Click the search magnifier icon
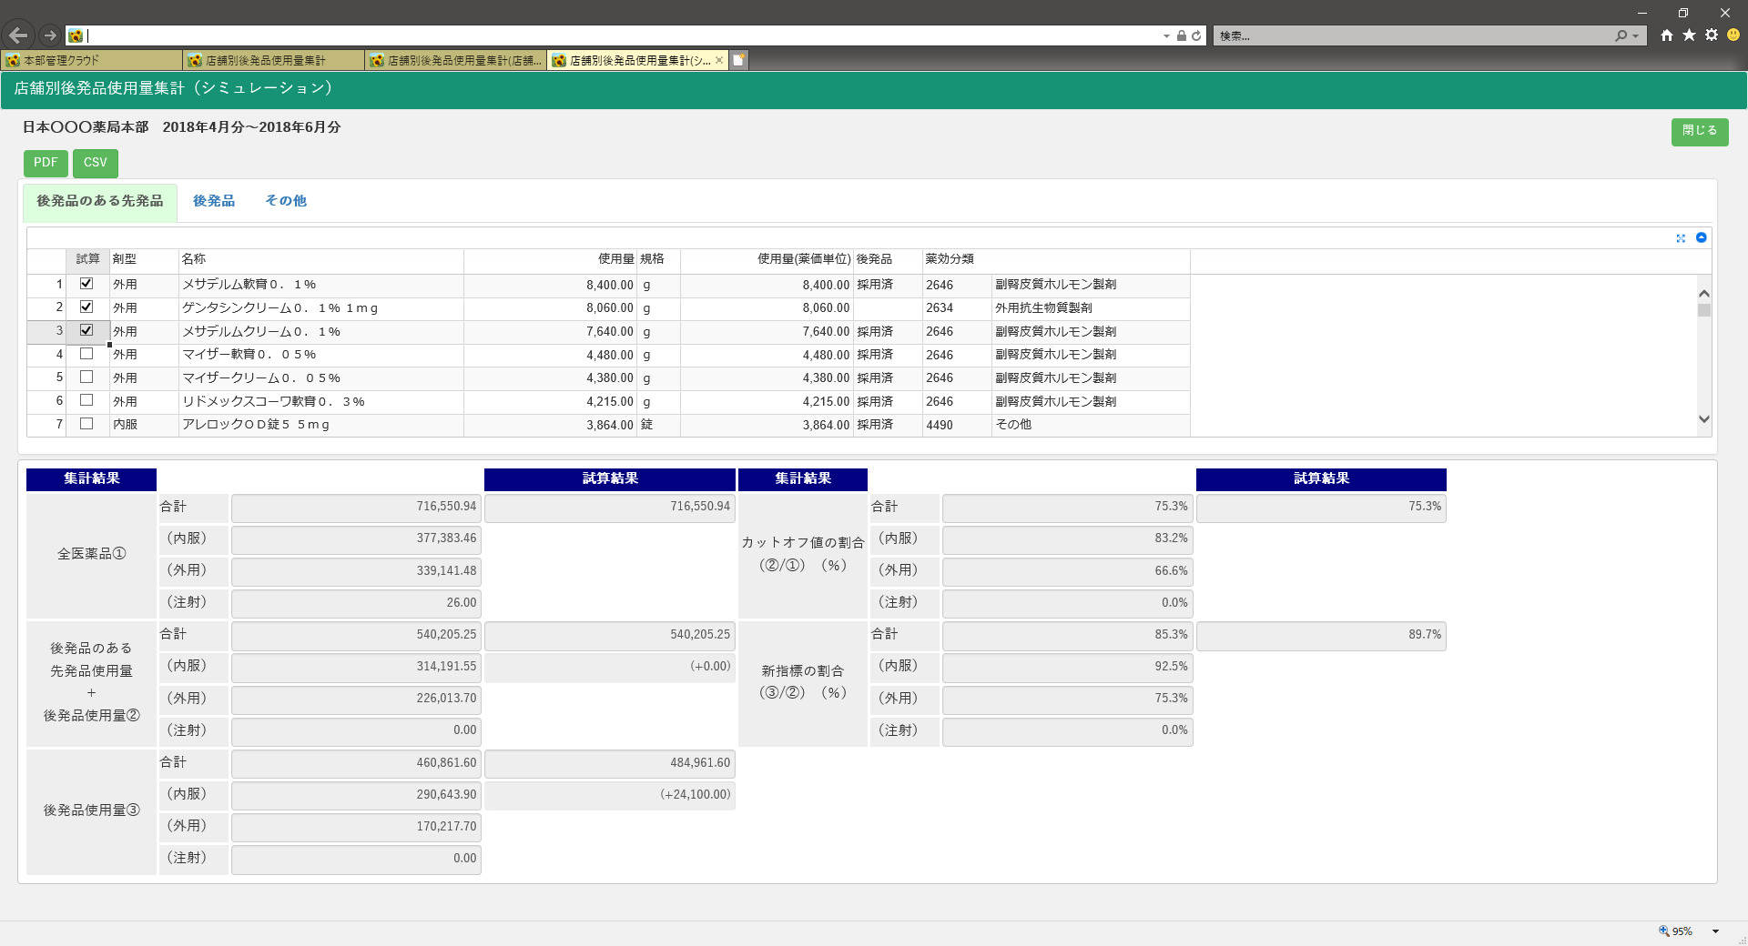Screen dimensions: 1748x946 1621,35
